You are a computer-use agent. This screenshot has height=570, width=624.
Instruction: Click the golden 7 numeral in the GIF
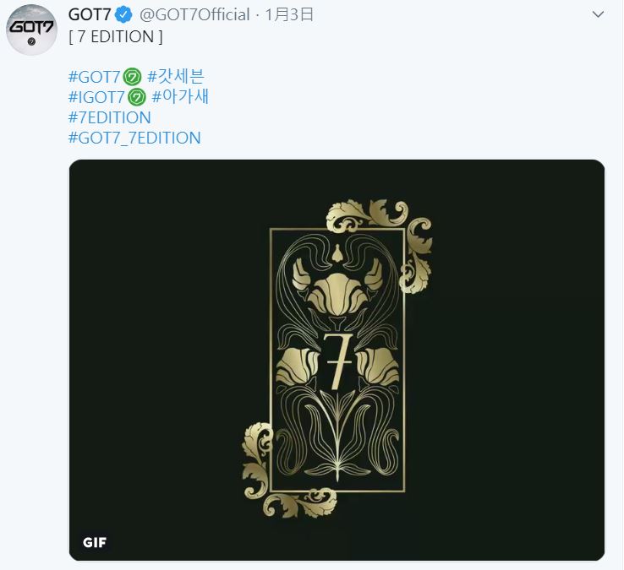pyautogui.click(x=337, y=360)
